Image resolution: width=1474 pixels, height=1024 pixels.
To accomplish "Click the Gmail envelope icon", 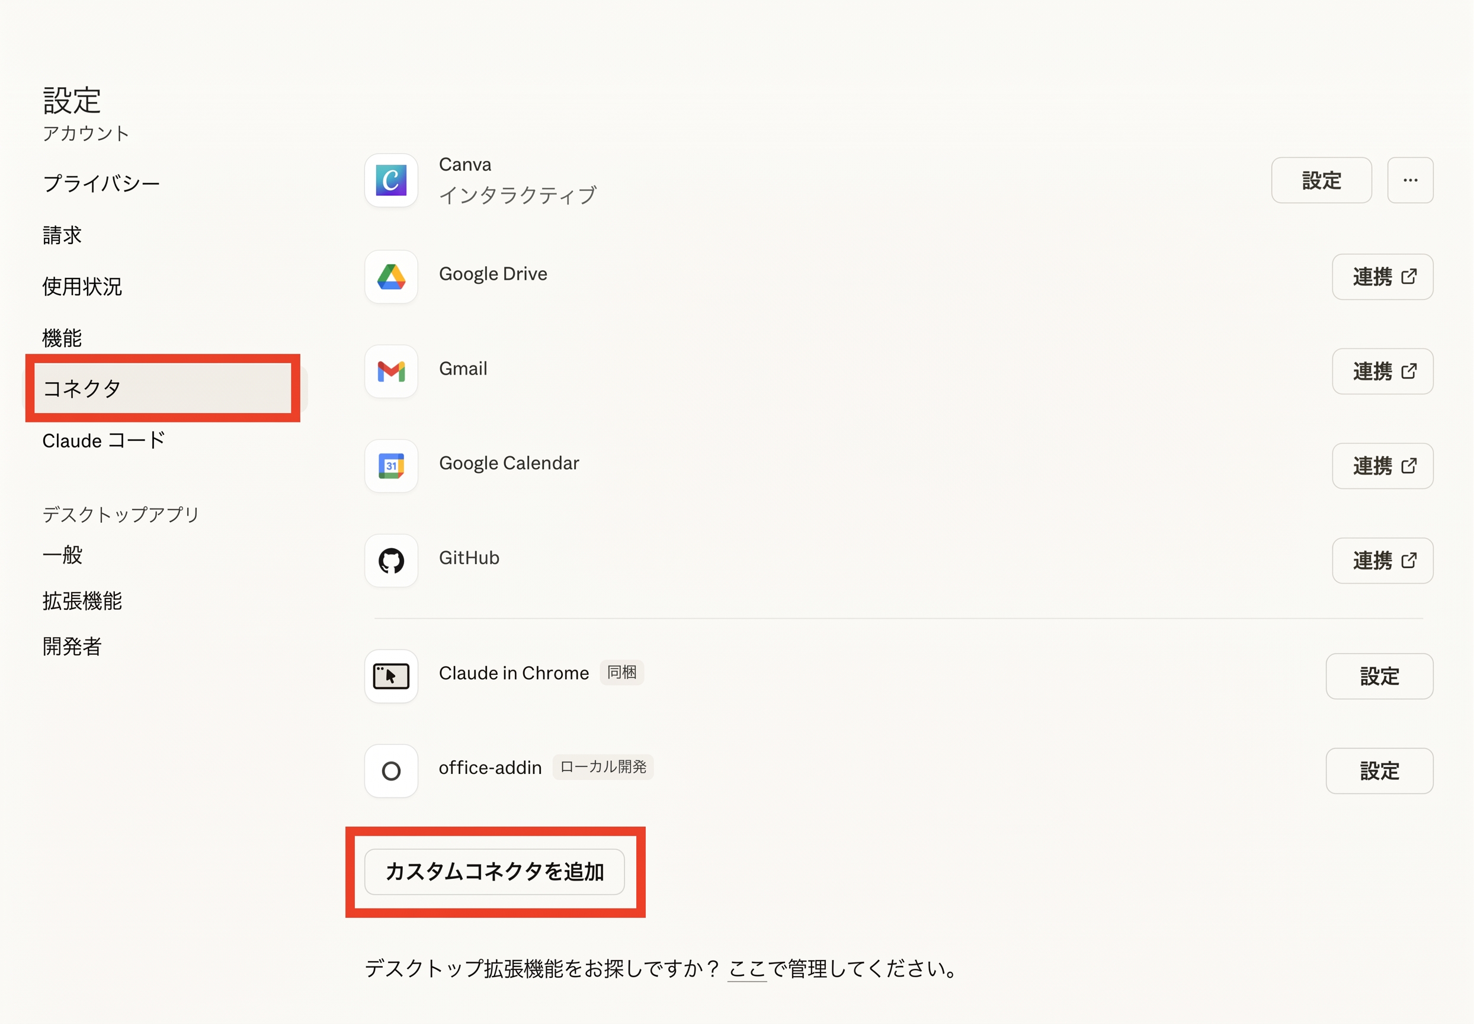I will pos(390,372).
